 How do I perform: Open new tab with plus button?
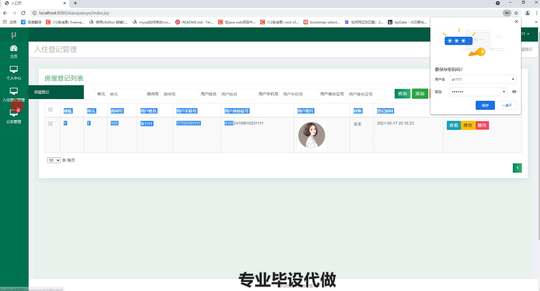(x=75, y=3)
